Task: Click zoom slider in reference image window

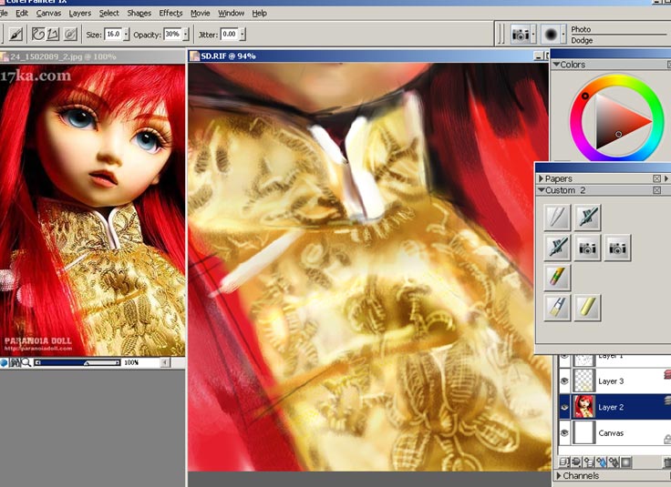Action: coord(77,362)
